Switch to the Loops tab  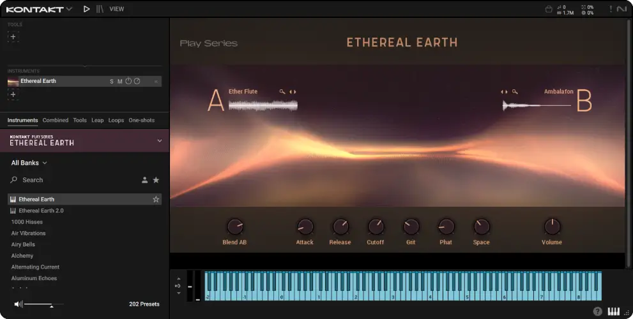[116, 120]
